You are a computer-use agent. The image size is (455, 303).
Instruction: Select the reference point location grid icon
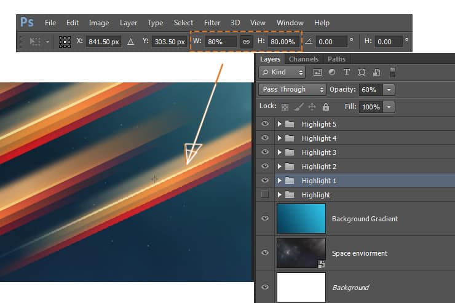(65, 42)
